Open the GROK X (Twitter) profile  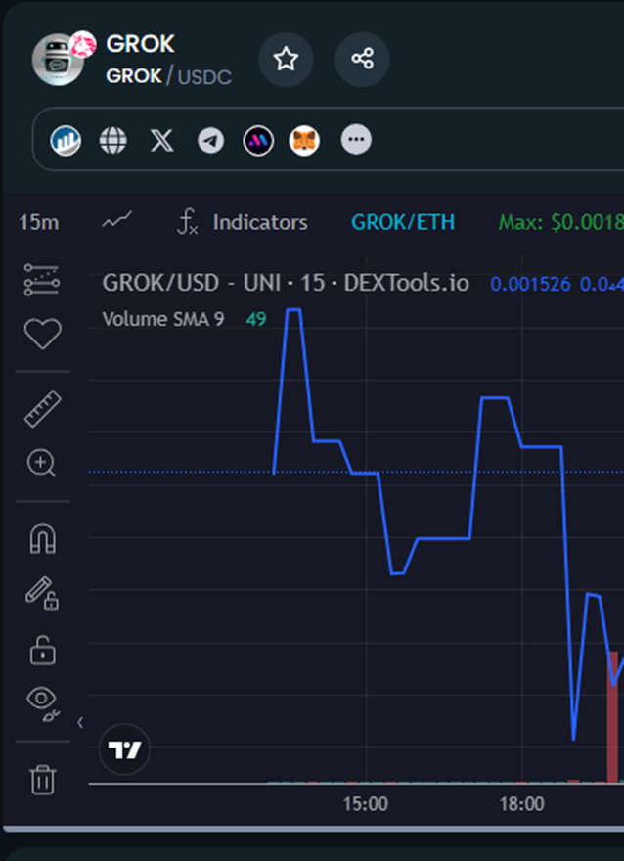(x=162, y=141)
